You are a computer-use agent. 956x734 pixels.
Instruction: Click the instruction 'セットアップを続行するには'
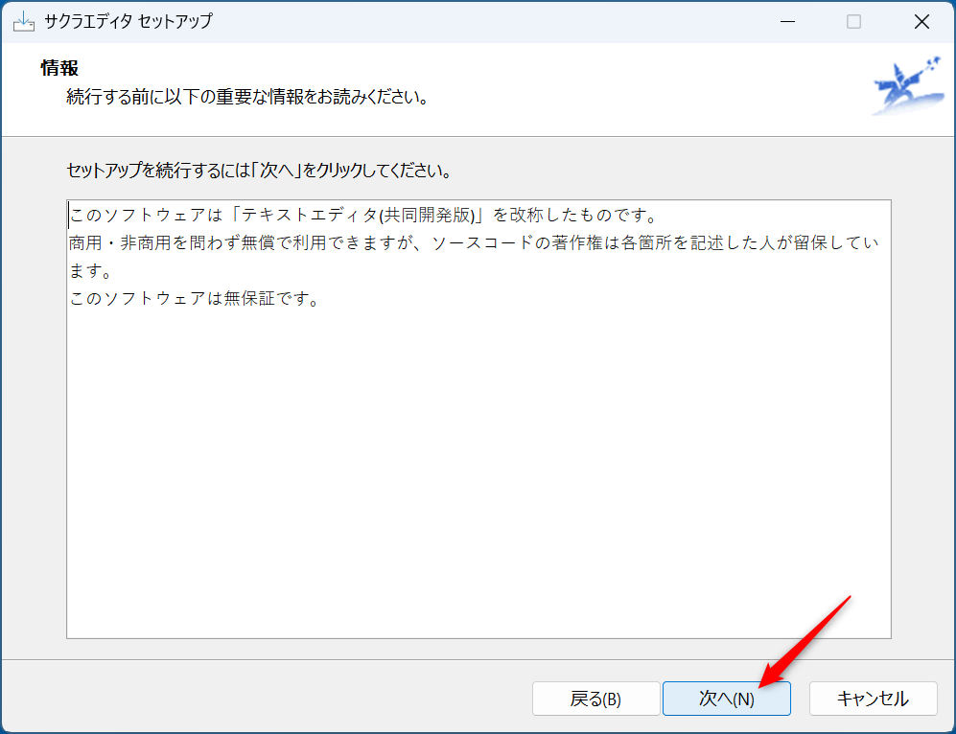point(259,171)
